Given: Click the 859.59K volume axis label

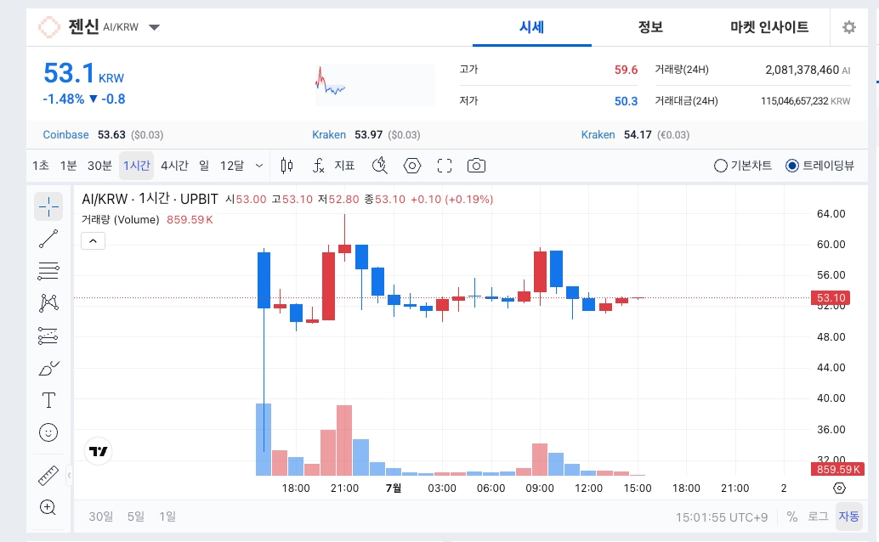Looking at the screenshot, I should click(x=837, y=469).
